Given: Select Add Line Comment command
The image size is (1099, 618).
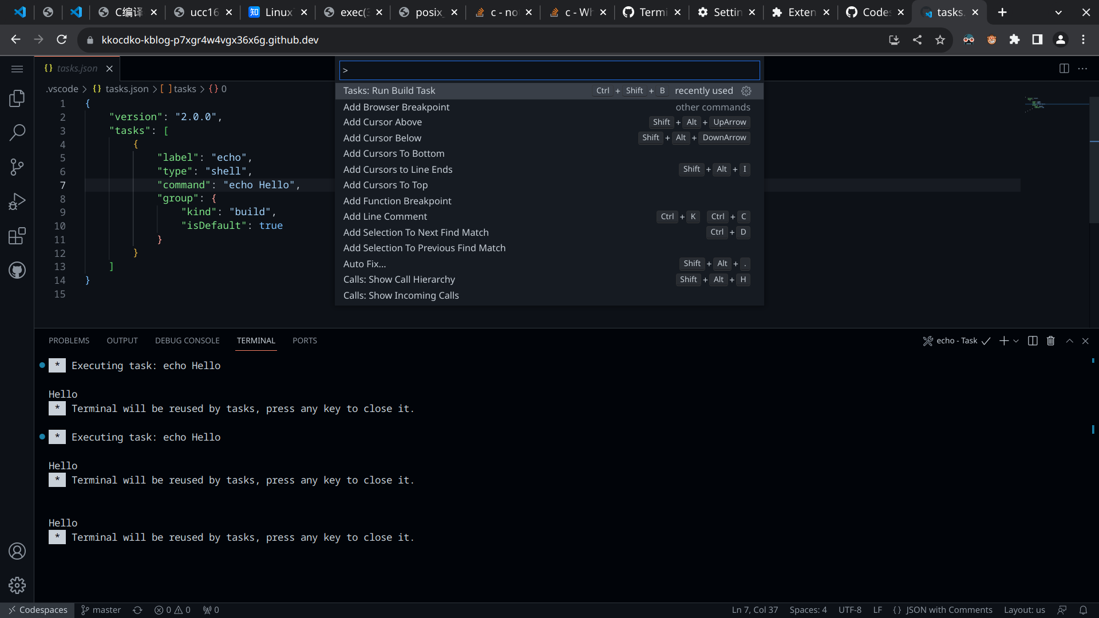Looking at the screenshot, I should coord(549,216).
